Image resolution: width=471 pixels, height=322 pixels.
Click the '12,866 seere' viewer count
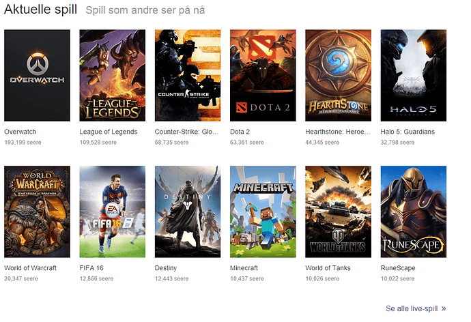(96, 279)
